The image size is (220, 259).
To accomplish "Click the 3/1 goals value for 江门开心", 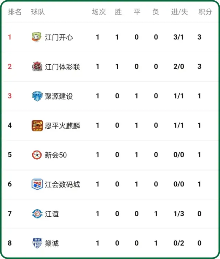I will coord(178,37).
